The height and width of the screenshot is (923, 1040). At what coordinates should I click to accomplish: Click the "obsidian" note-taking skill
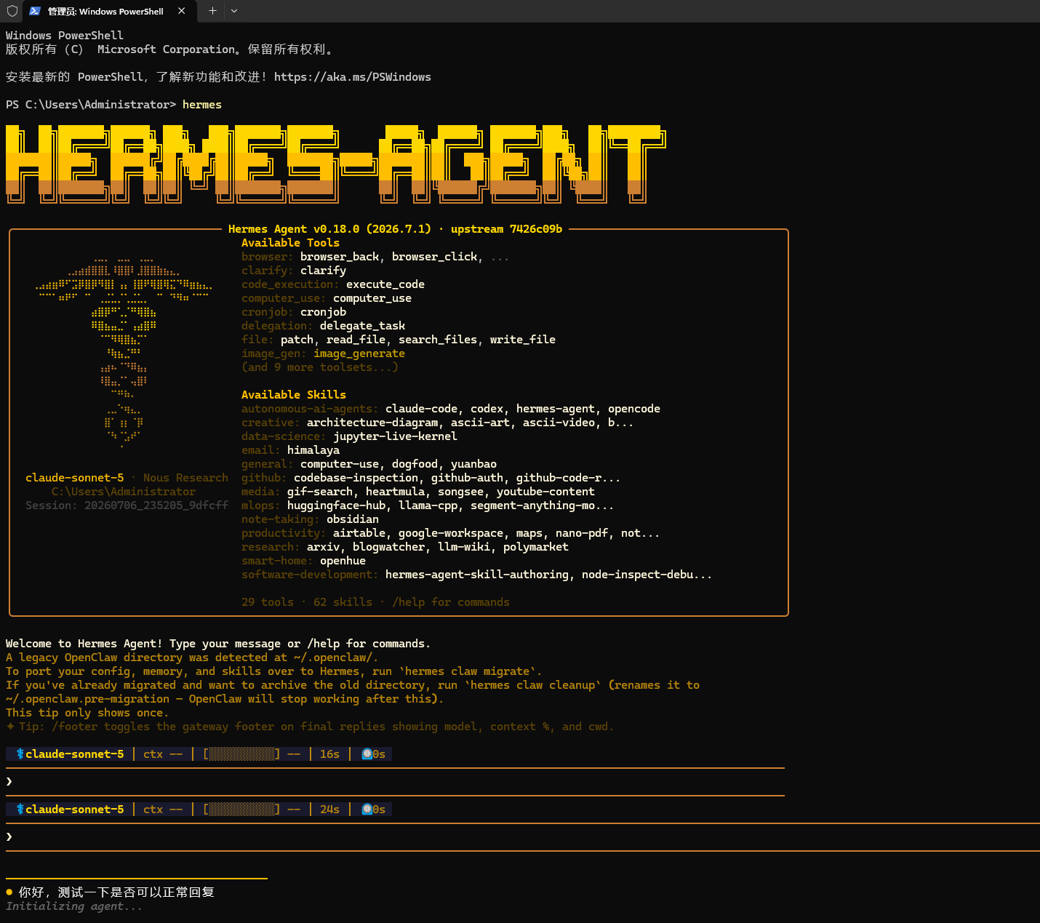coord(353,519)
